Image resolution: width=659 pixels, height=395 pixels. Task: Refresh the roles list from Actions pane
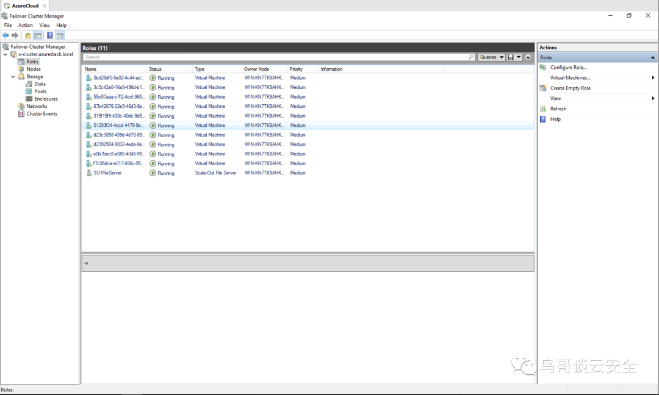pyautogui.click(x=558, y=109)
